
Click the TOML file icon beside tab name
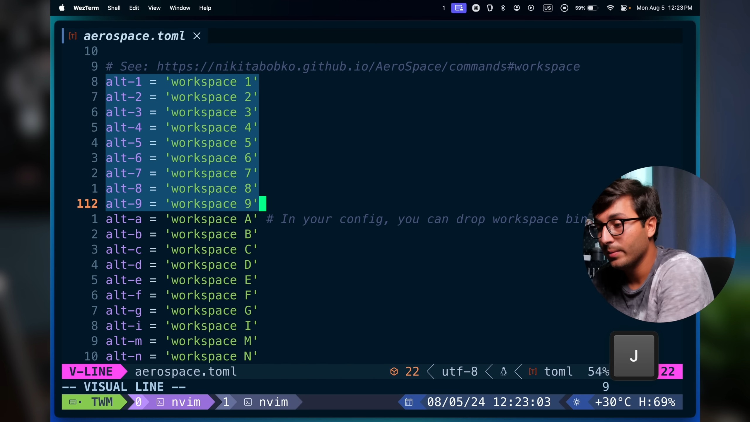coord(73,36)
